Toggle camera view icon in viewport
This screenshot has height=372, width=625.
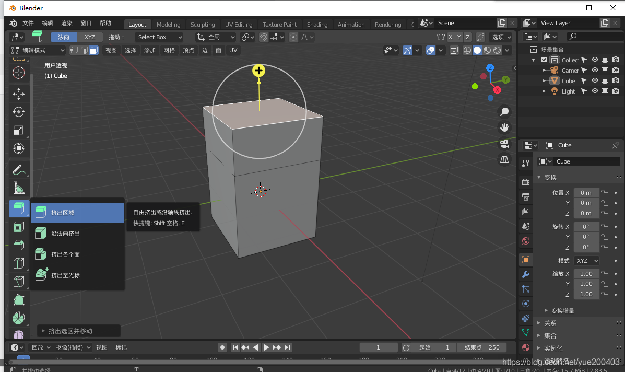click(504, 144)
